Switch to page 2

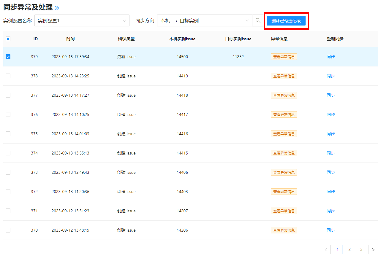[349, 249]
